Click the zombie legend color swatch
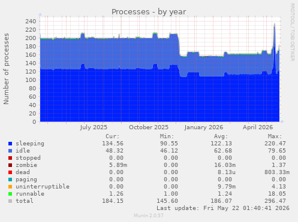The width and height of the screenshot is (298, 222). (x=10, y=165)
